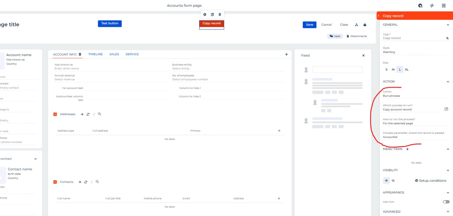The image size is (453, 216).
Task: Open Addresses list three-dot menu
Action: coord(94,114)
